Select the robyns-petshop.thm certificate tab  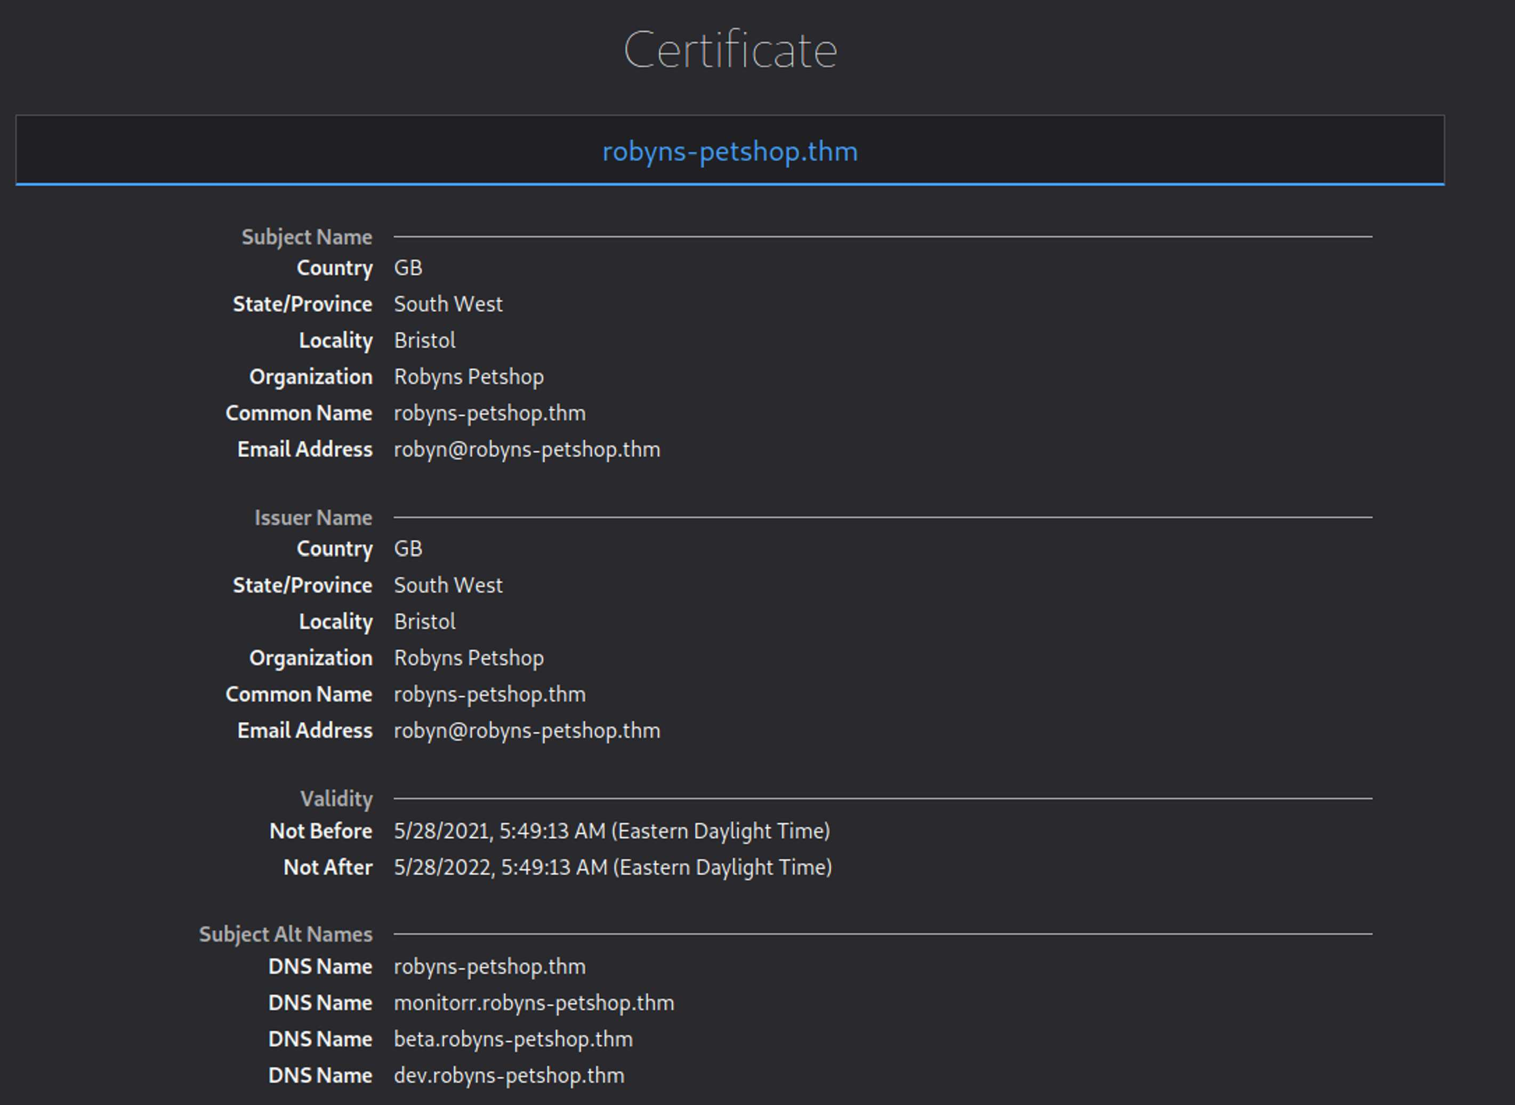730,152
